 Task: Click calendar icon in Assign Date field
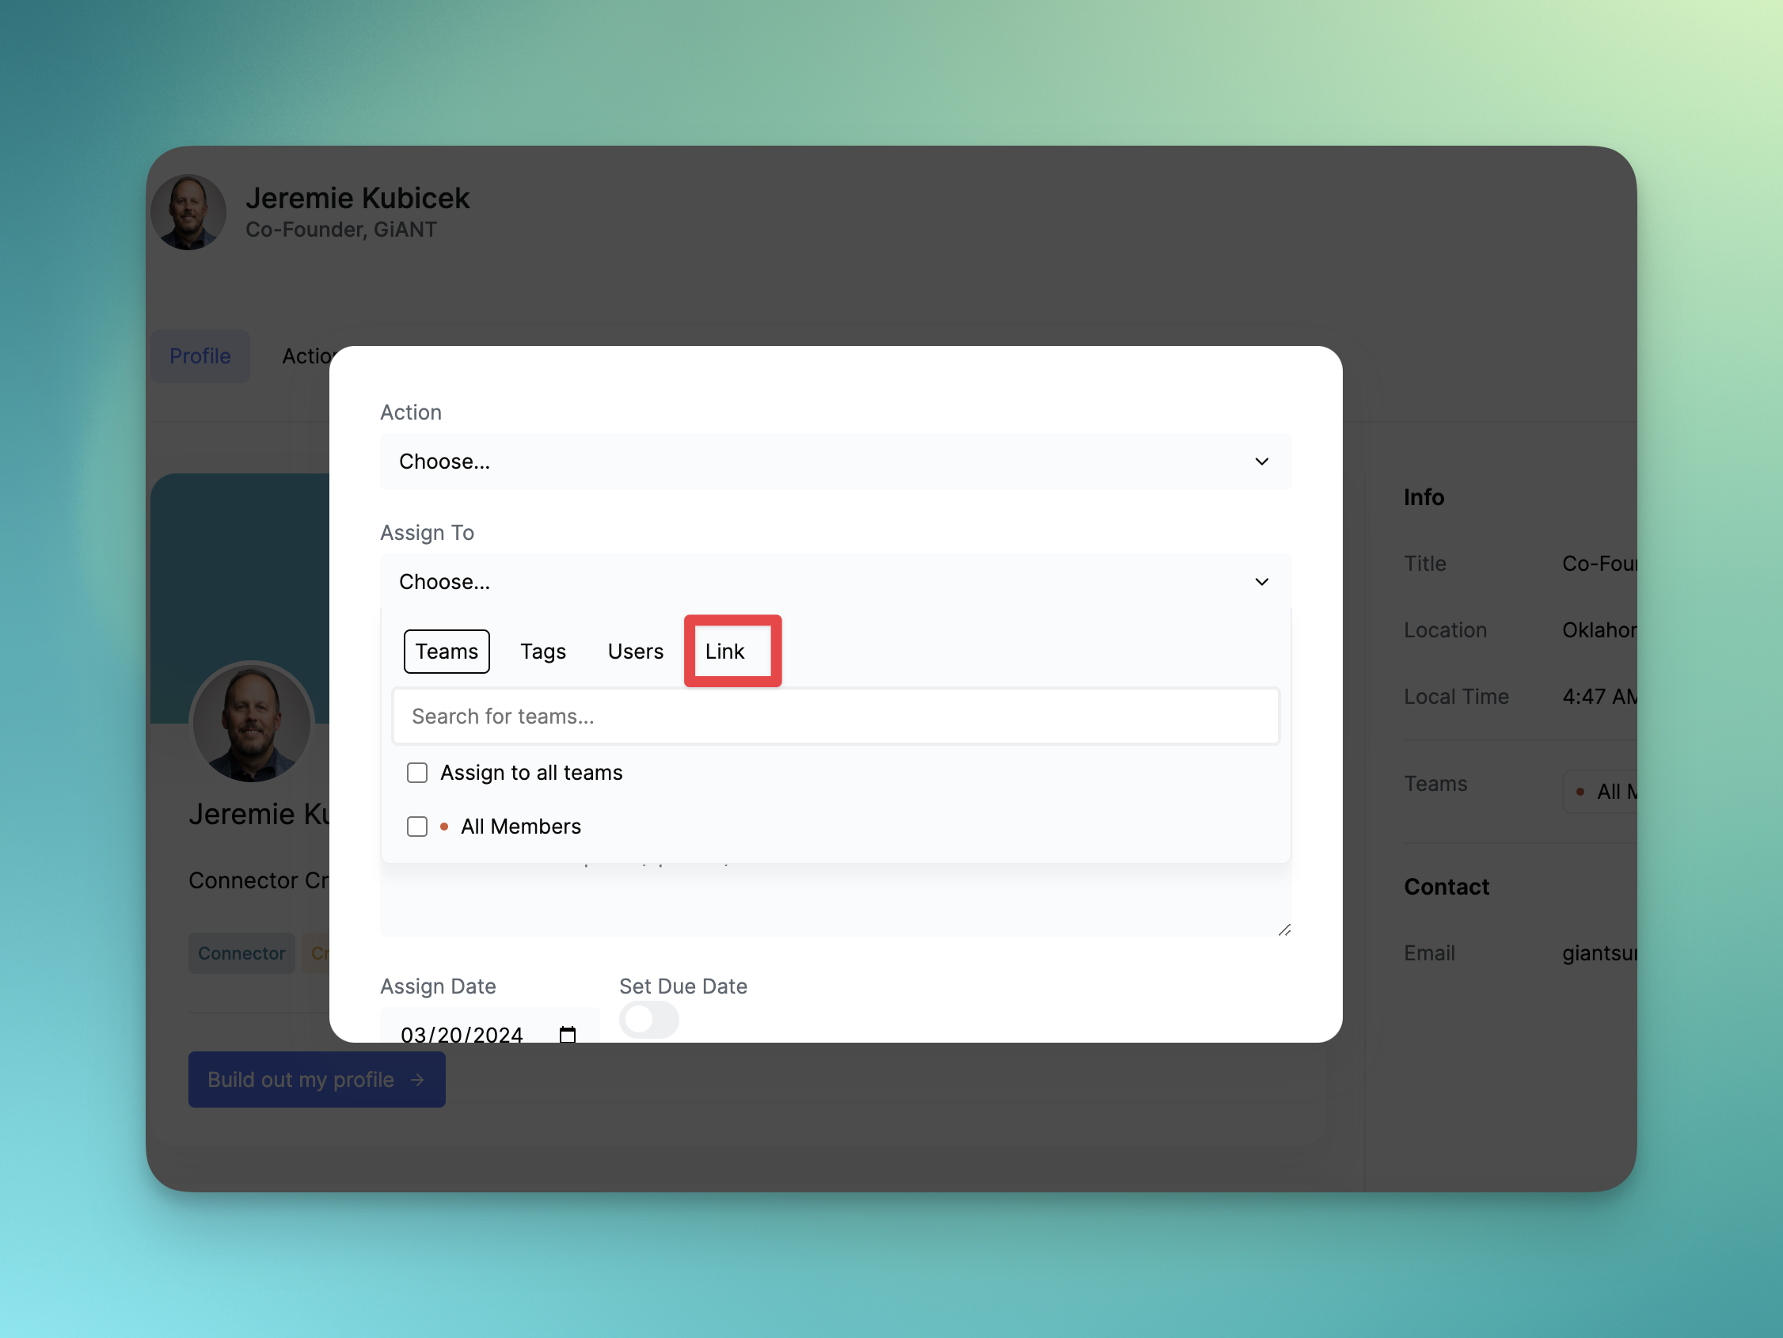pyautogui.click(x=568, y=1033)
